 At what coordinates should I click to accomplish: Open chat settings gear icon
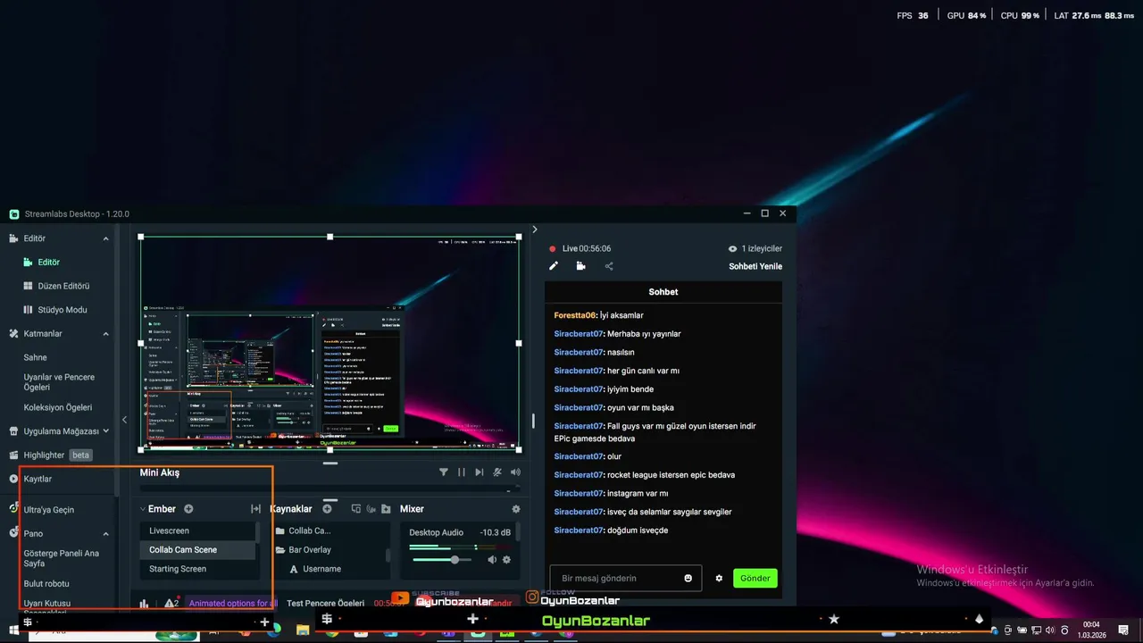click(x=719, y=578)
